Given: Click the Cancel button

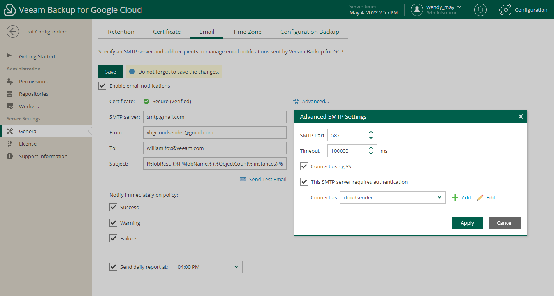Looking at the screenshot, I should click(505, 223).
